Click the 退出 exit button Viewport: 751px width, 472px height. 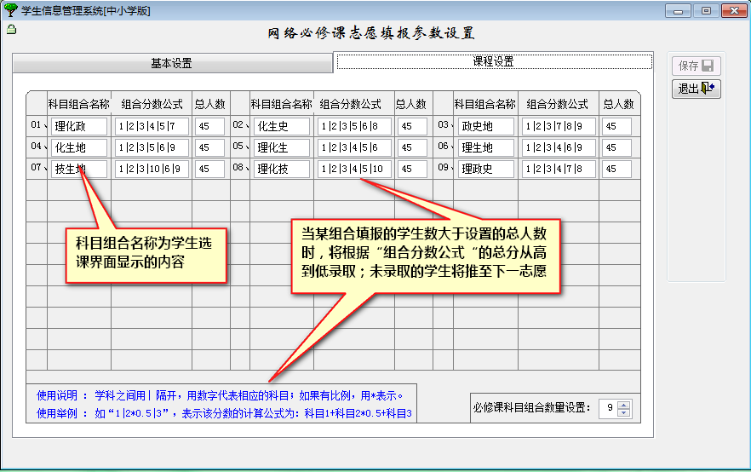[696, 89]
